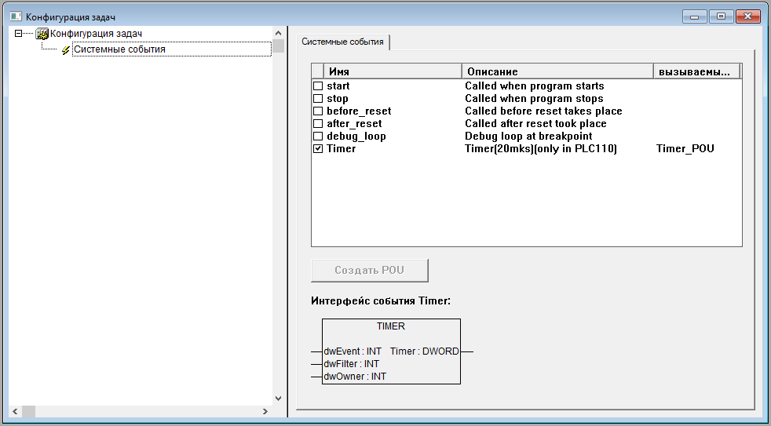The height and width of the screenshot is (426, 771).
Task: Sort by the Имя column header
Action: click(393, 71)
